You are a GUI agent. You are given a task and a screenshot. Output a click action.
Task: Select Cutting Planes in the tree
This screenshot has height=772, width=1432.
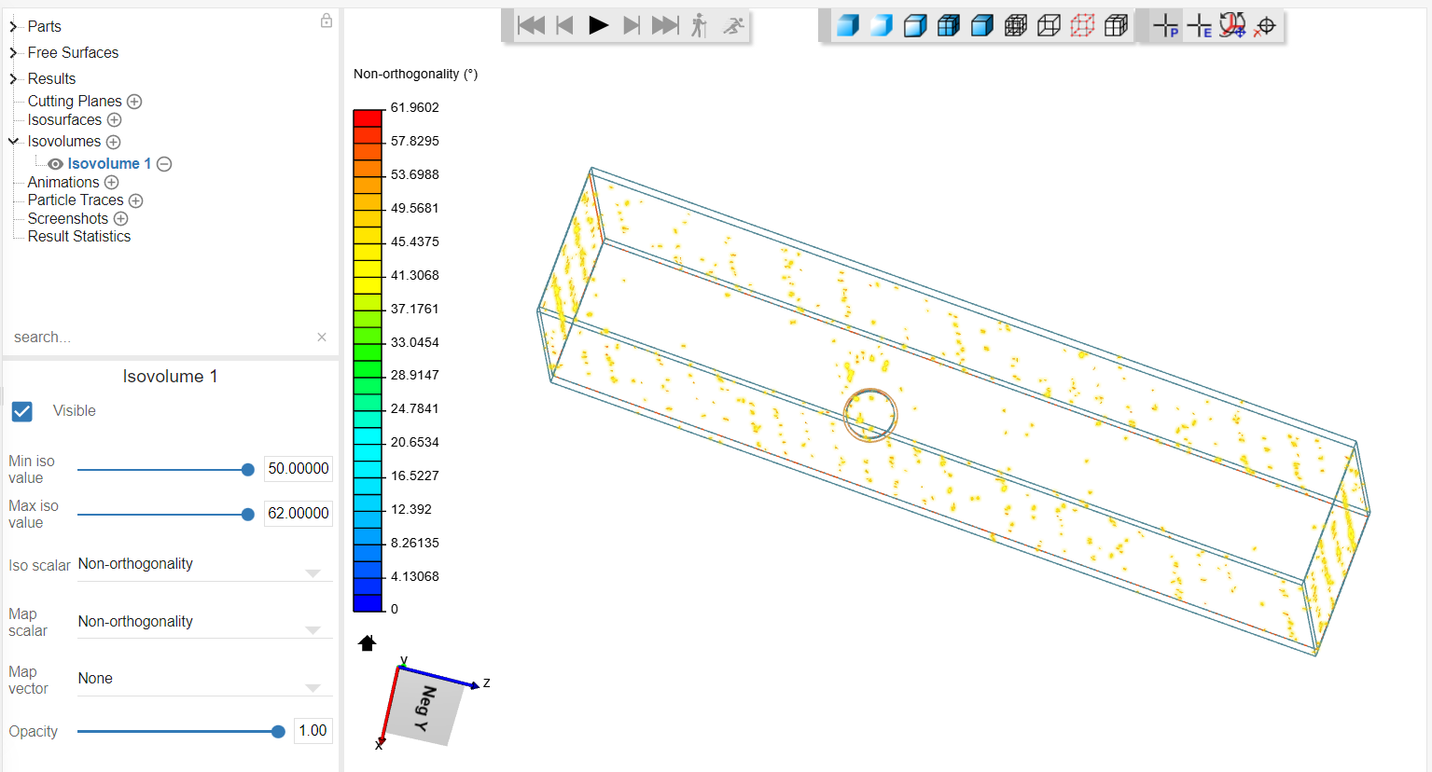[75, 101]
